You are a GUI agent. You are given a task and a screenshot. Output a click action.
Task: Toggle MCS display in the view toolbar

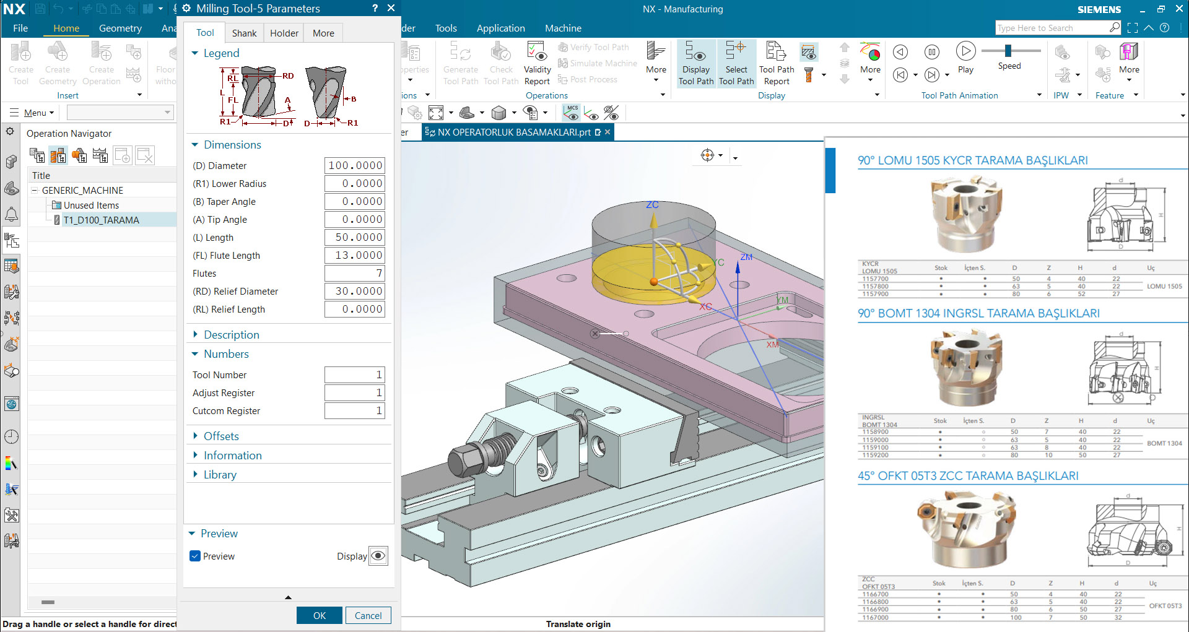click(x=572, y=113)
